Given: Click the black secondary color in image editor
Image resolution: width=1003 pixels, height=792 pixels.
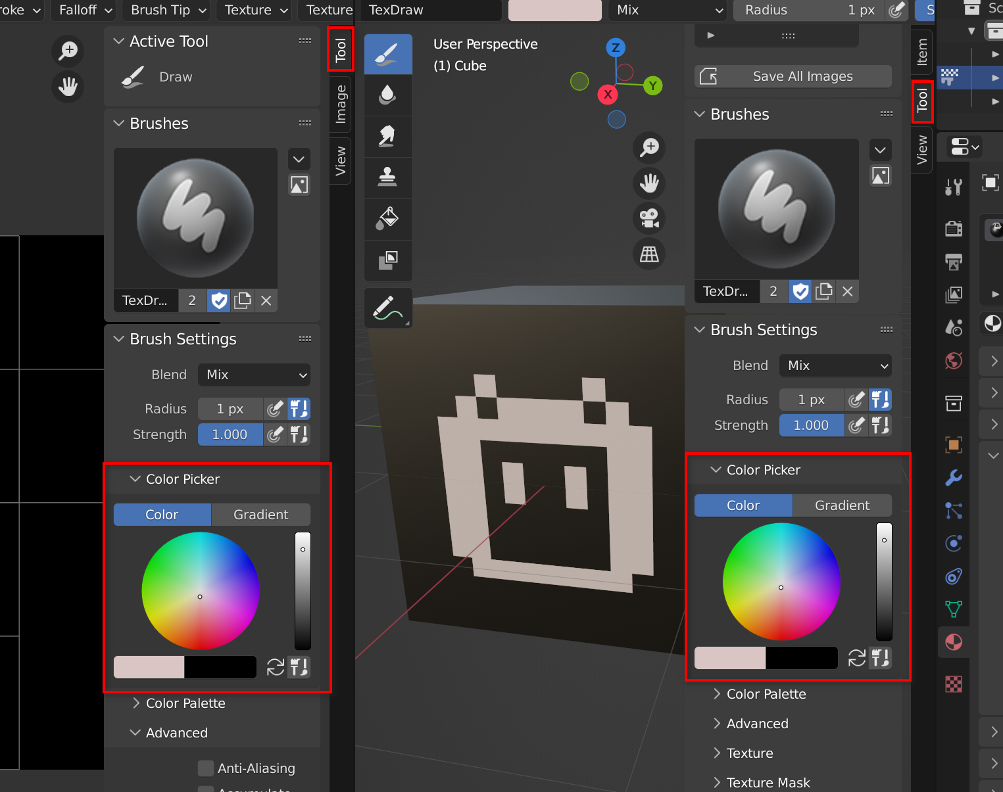Looking at the screenshot, I should tap(220, 667).
